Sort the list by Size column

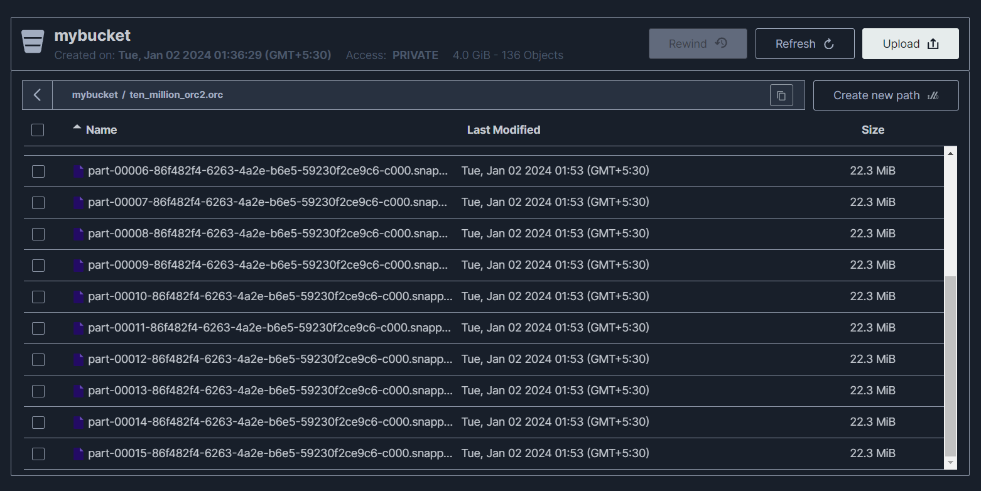tap(872, 130)
